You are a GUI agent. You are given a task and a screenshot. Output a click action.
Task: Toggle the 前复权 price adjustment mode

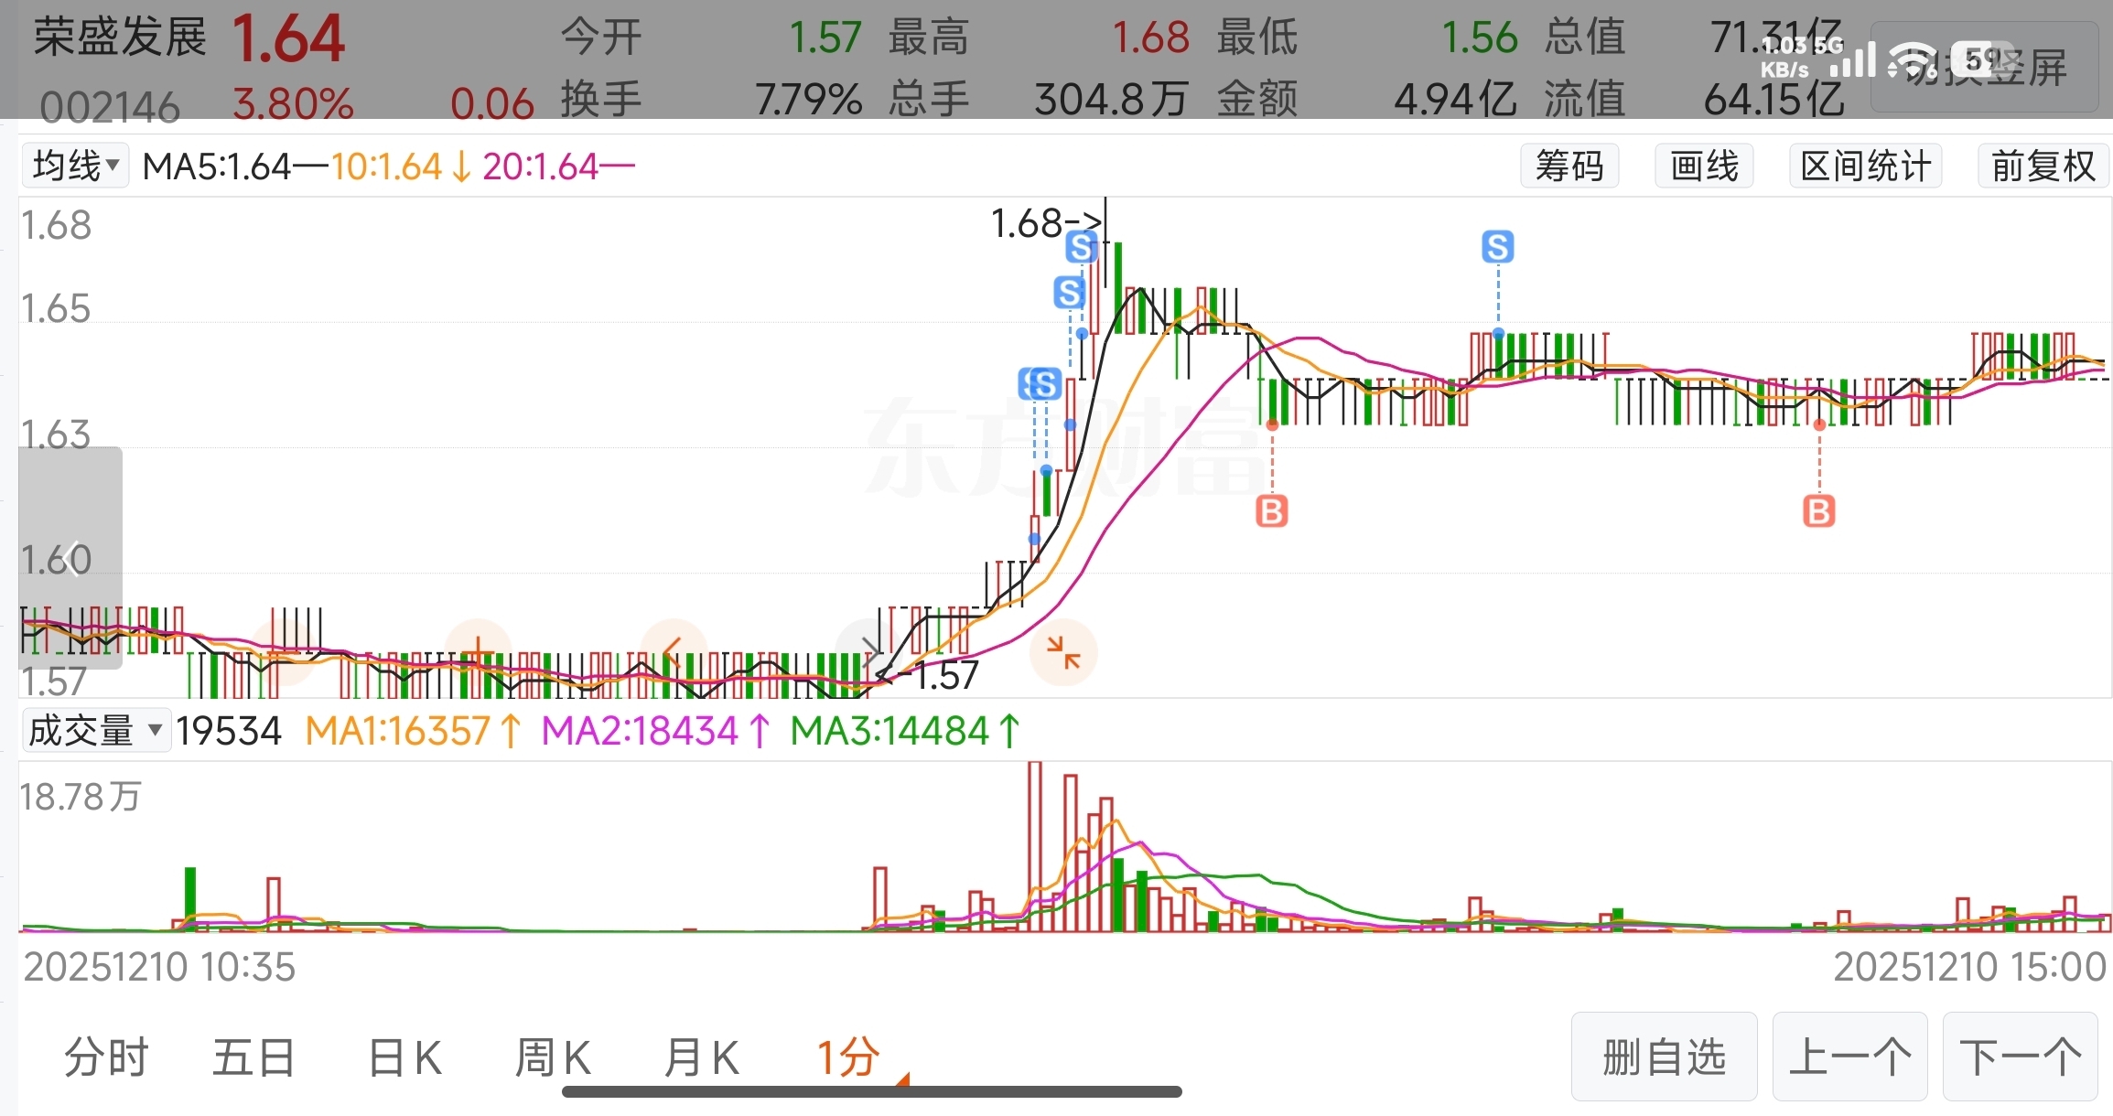[2043, 166]
